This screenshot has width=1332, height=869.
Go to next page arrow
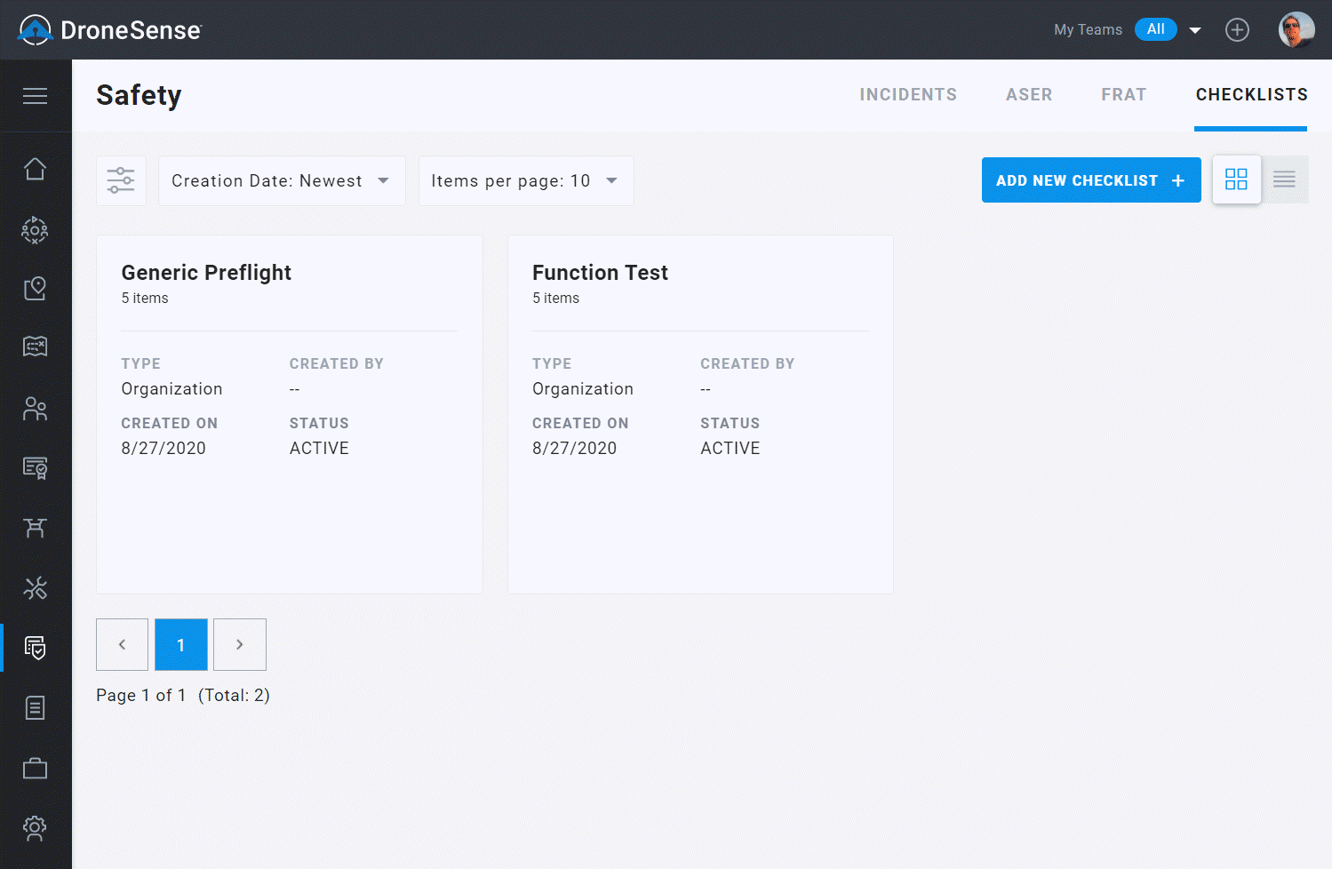(240, 644)
